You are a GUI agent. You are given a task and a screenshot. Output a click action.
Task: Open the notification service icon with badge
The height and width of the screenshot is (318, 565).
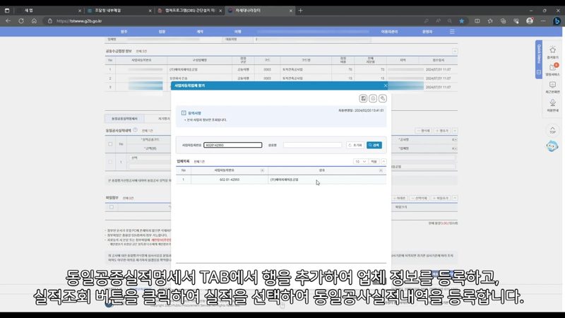[x=552, y=69]
